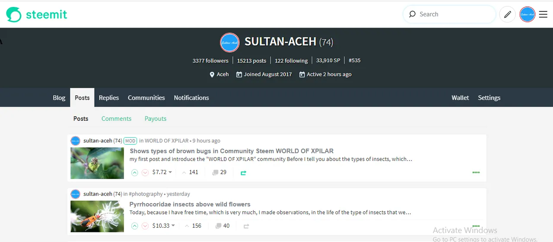Click the 15213 posts link
The image size is (553, 242).
pos(251,61)
